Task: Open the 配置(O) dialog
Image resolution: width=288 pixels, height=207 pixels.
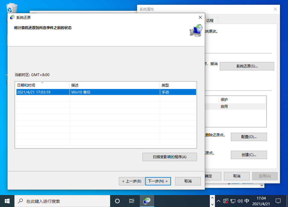Action: (x=248, y=137)
